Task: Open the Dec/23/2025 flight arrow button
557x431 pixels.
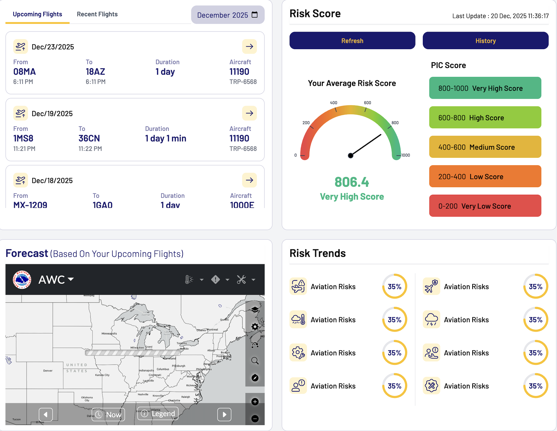Action: (x=249, y=47)
